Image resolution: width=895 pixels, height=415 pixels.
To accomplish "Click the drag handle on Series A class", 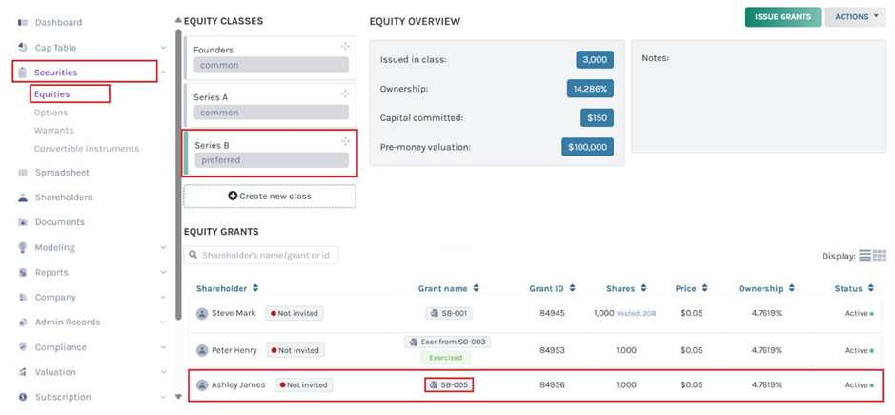I will coord(345,94).
